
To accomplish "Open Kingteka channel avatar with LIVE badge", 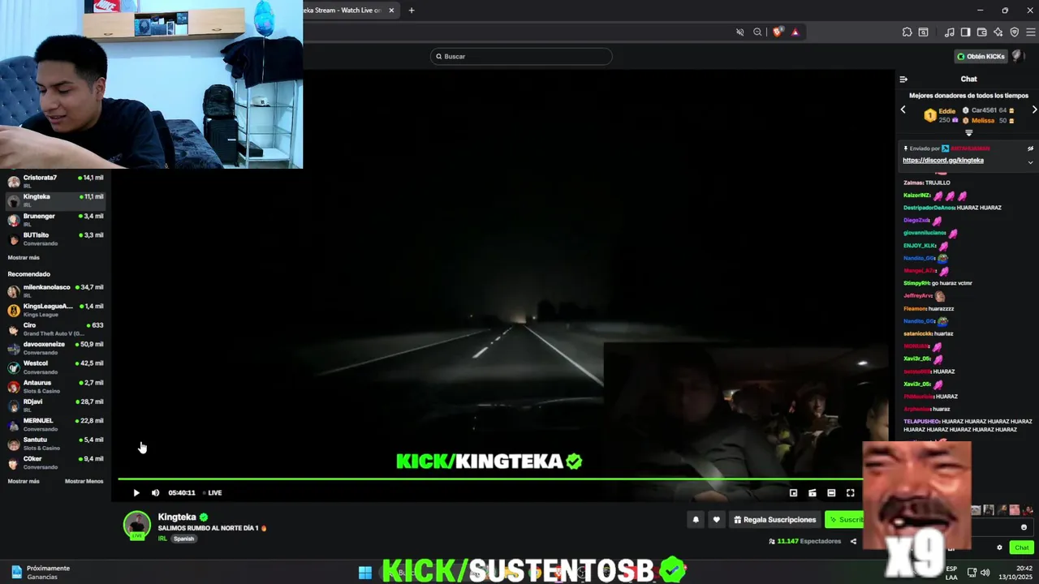I will (136, 525).
